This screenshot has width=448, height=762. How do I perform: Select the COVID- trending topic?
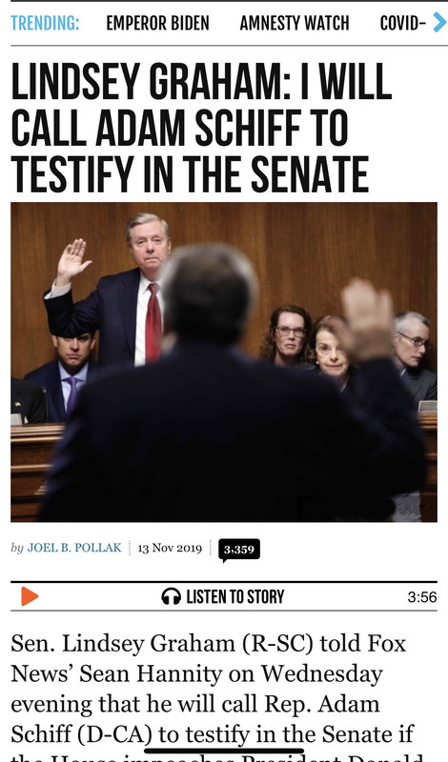[x=403, y=23]
